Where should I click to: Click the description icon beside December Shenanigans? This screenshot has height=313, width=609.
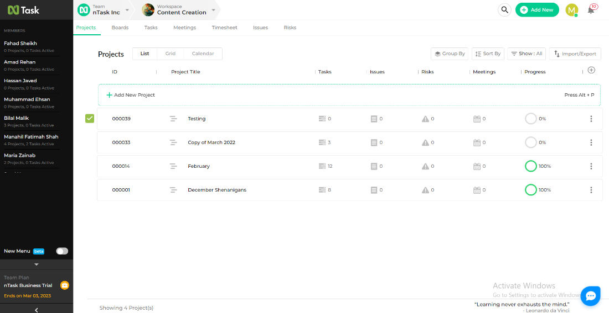[173, 190]
